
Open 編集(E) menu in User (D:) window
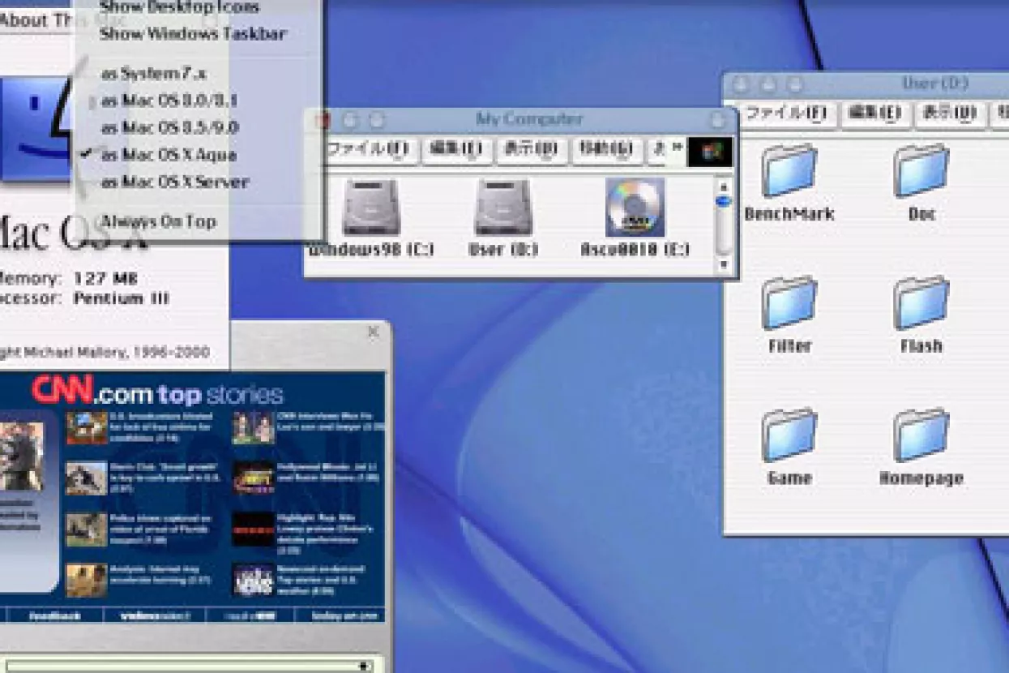coord(875,114)
